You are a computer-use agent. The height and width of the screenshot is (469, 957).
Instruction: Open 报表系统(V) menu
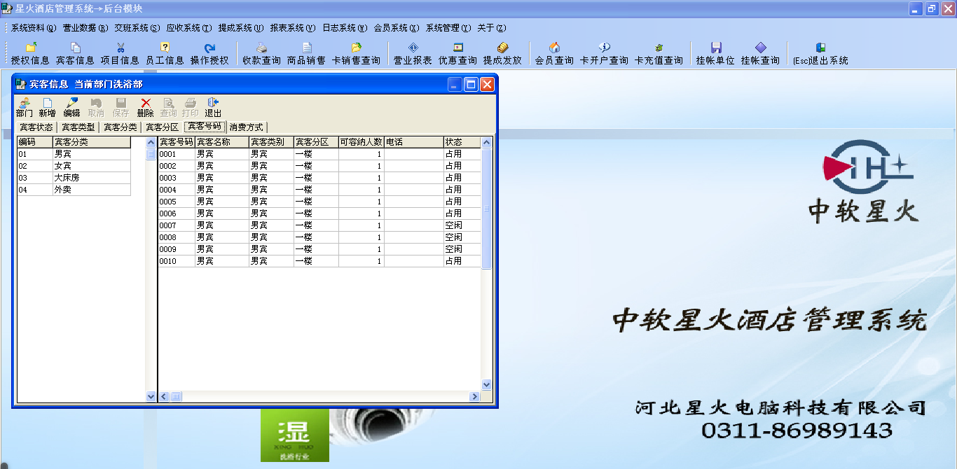click(x=293, y=28)
